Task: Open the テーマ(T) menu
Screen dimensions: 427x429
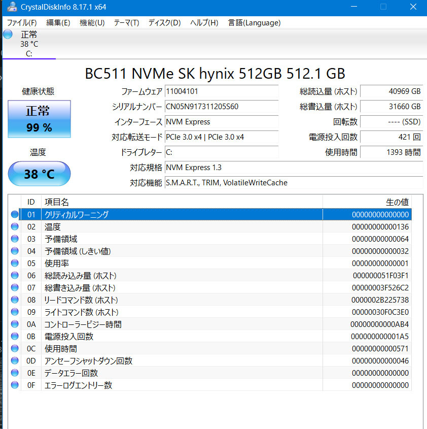Action: tap(126, 23)
